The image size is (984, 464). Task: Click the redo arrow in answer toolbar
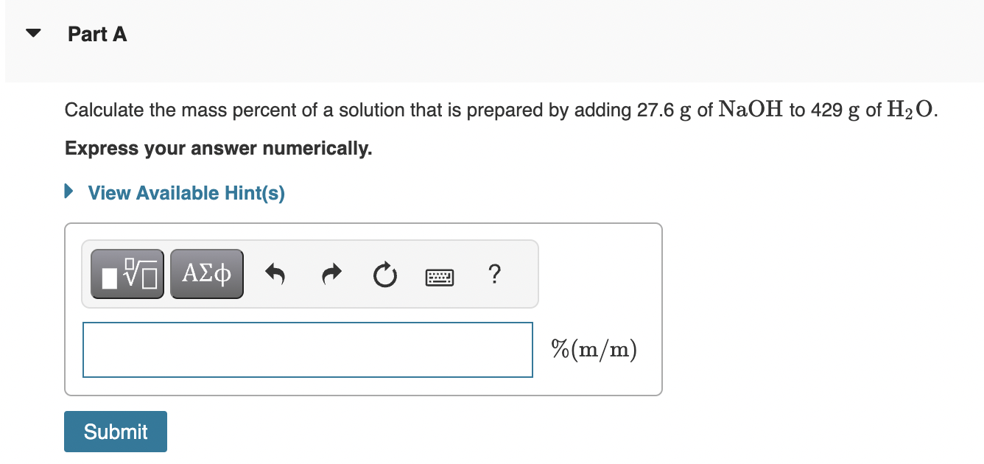[x=331, y=273]
